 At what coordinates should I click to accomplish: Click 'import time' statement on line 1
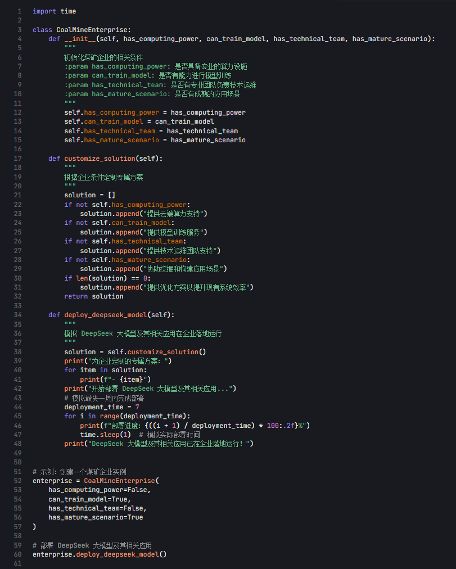54,11
